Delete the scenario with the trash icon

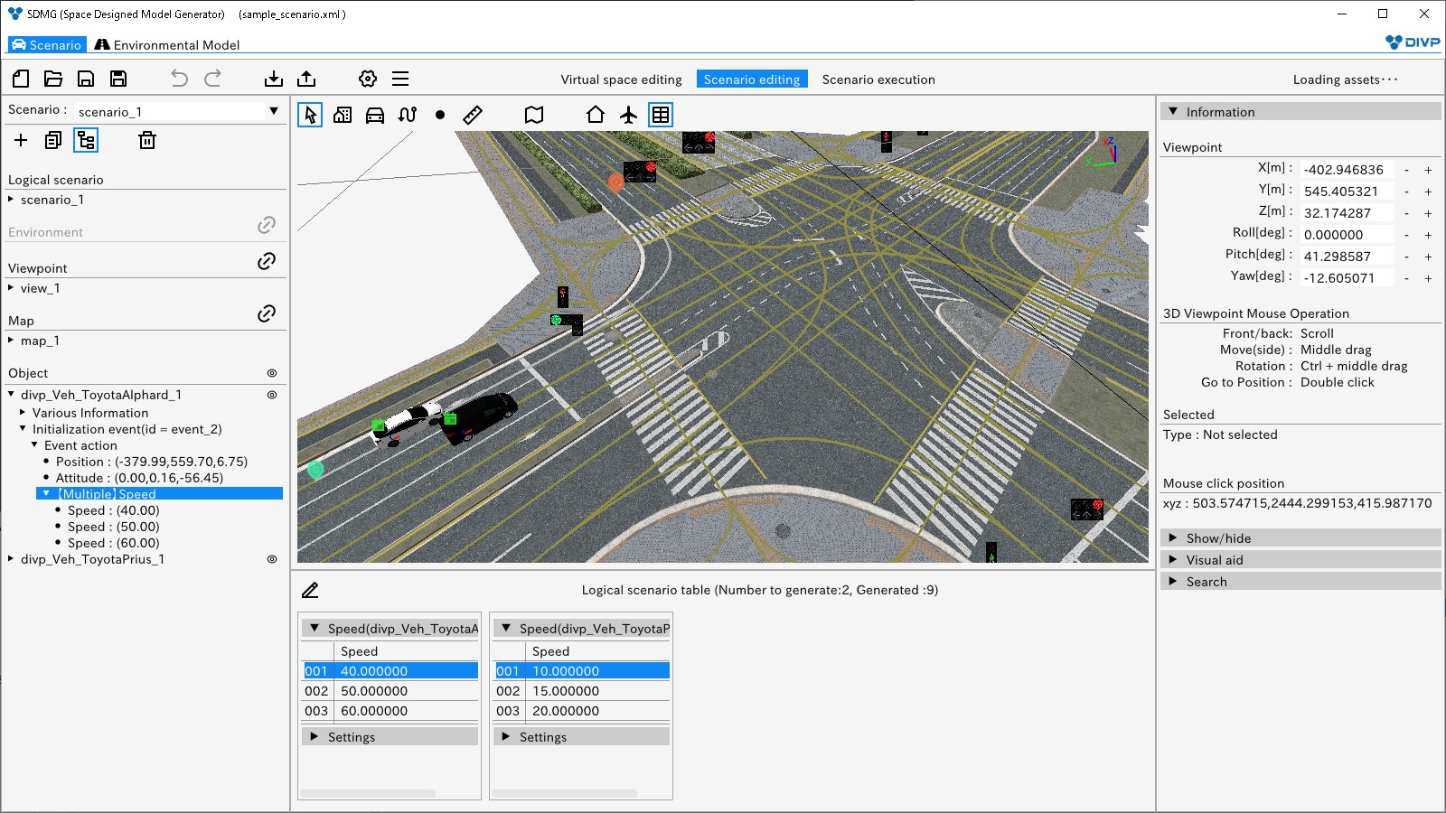(147, 140)
